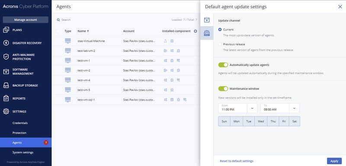Open Agents under Settings
Viewport: 346px width, 166px height.
click(x=26, y=143)
